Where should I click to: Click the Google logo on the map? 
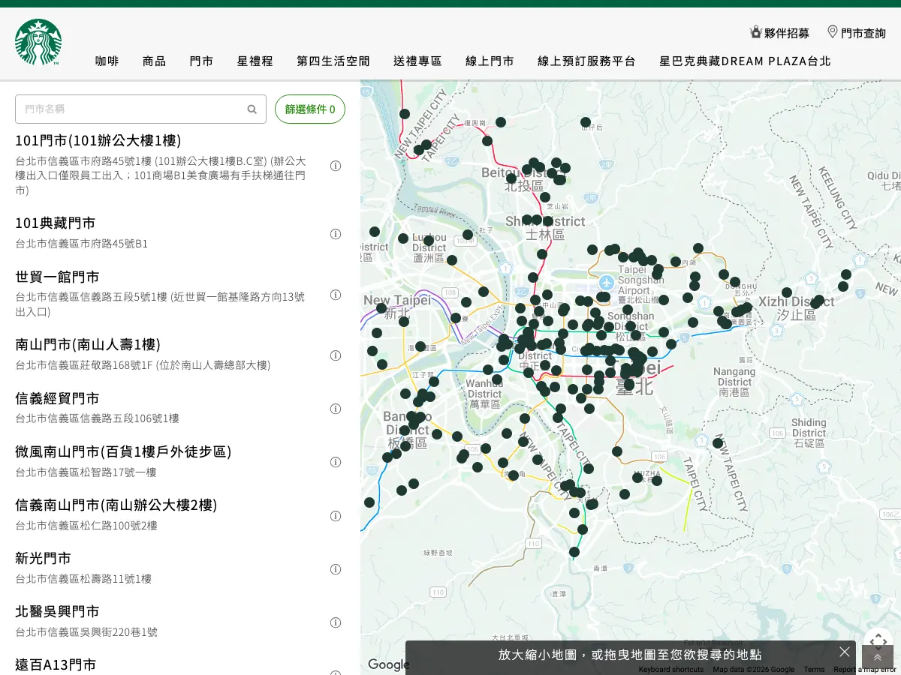click(x=388, y=664)
